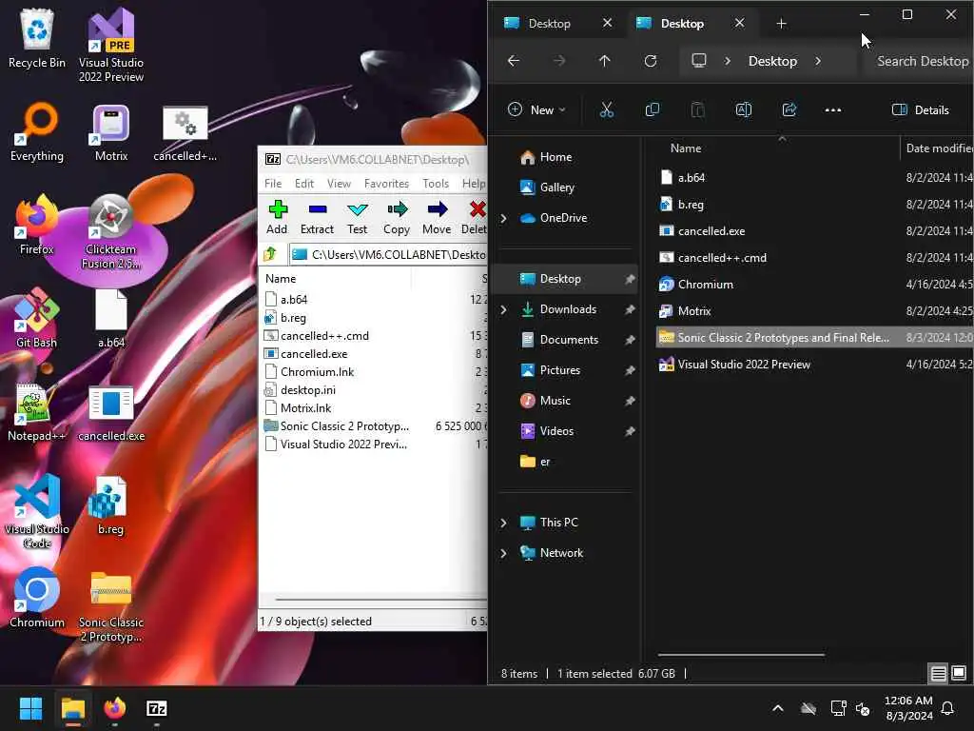This screenshot has height=731, width=974.
Task: Click the Add button in 7-Zip toolbar
Action: coord(277,217)
